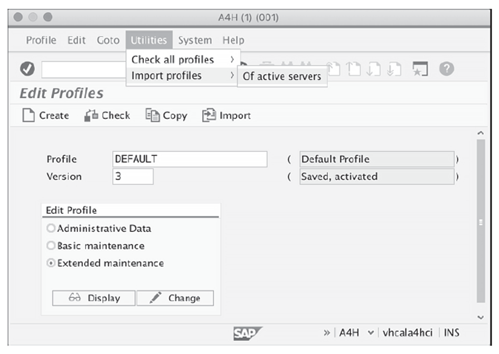Click the Next Page toolbar icon

[x=373, y=69]
